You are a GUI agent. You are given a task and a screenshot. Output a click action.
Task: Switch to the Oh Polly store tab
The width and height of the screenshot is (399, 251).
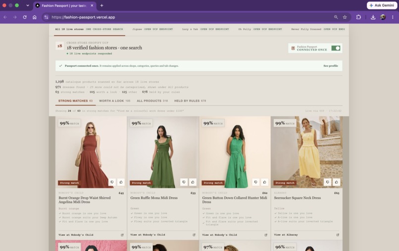pos(260,29)
